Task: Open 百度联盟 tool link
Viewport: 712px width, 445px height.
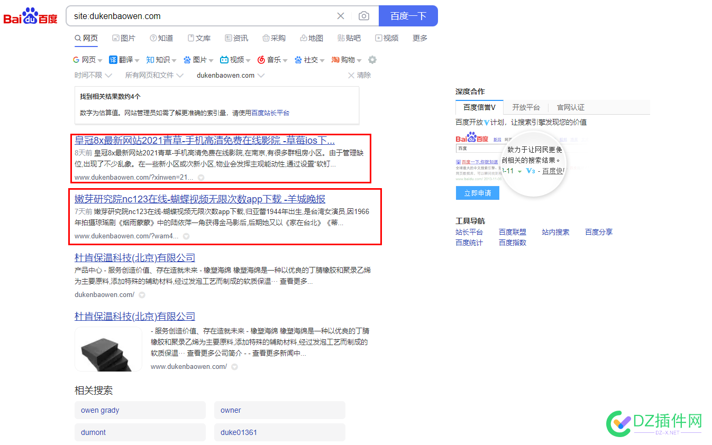Action: [x=513, y=232]
